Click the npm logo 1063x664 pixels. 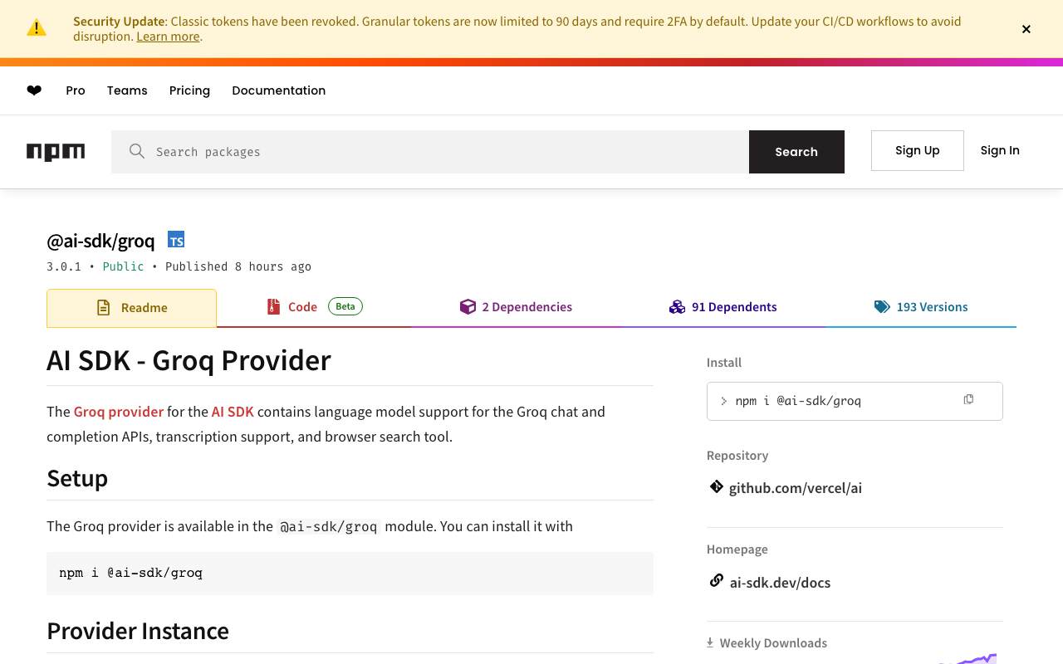[56, 151]
